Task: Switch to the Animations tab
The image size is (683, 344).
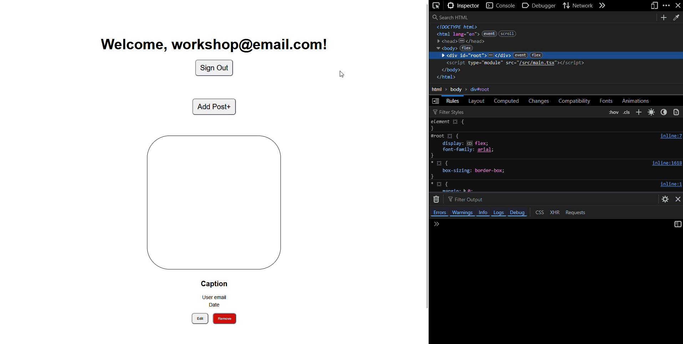Action: [635, 101]
